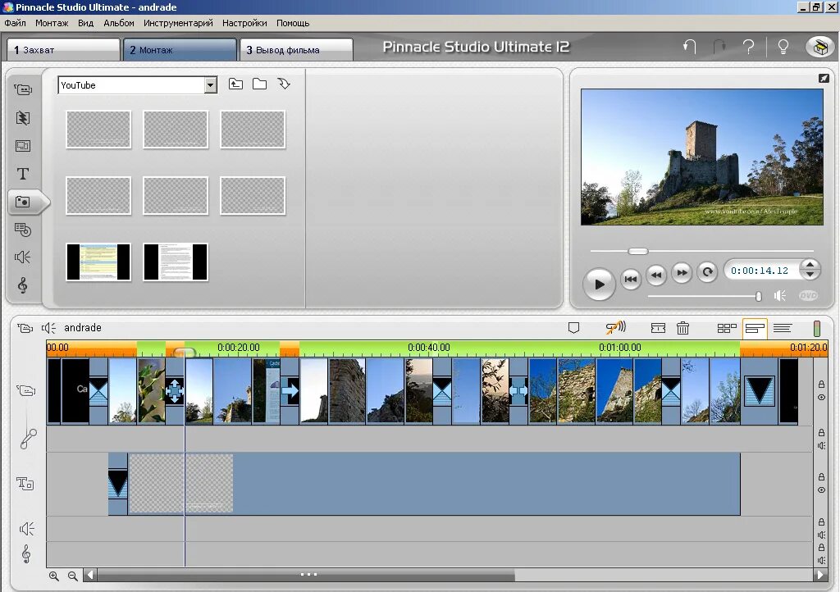Click the player scrubber handle
840x592 pixels.
(638, 251)
